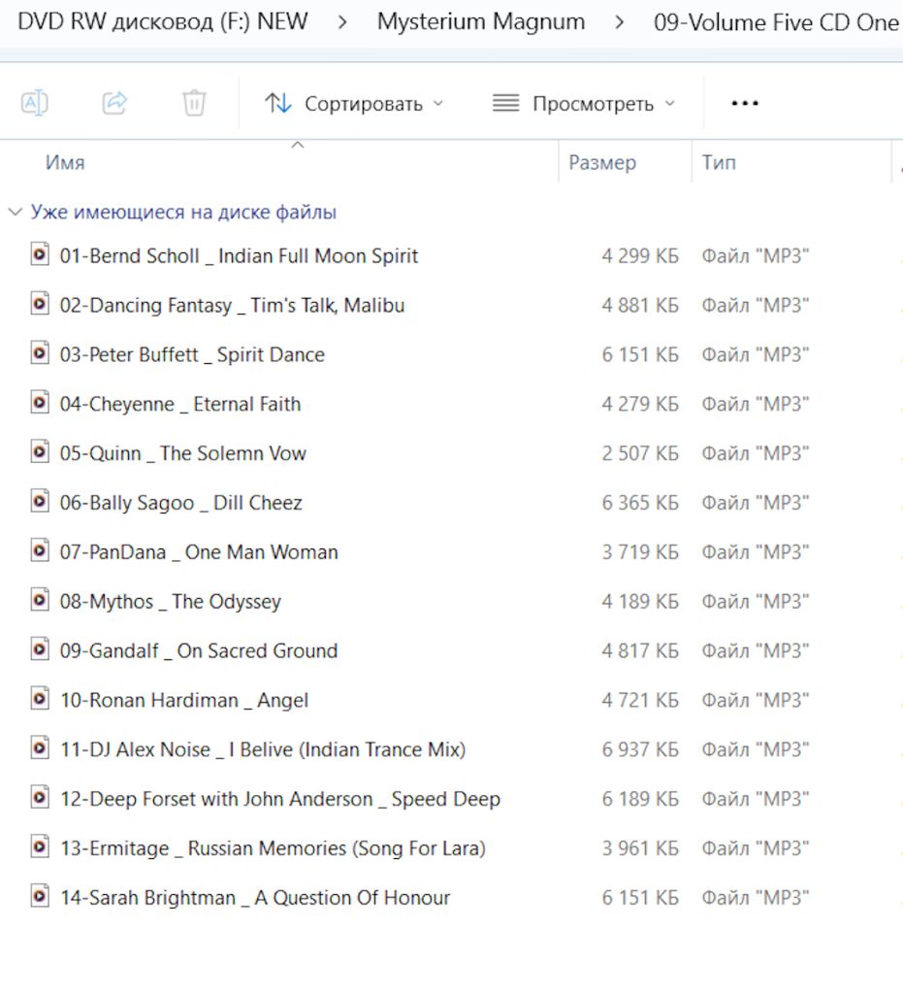
Task: Open the Сортировать sort dropdown
Action: coord(354,103)
